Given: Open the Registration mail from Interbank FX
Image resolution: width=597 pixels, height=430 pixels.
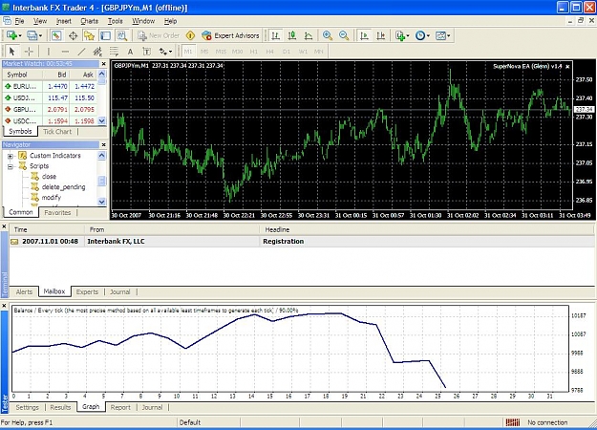Looking at the screenshot, I should pyautogui.click(x=302, y=242).
